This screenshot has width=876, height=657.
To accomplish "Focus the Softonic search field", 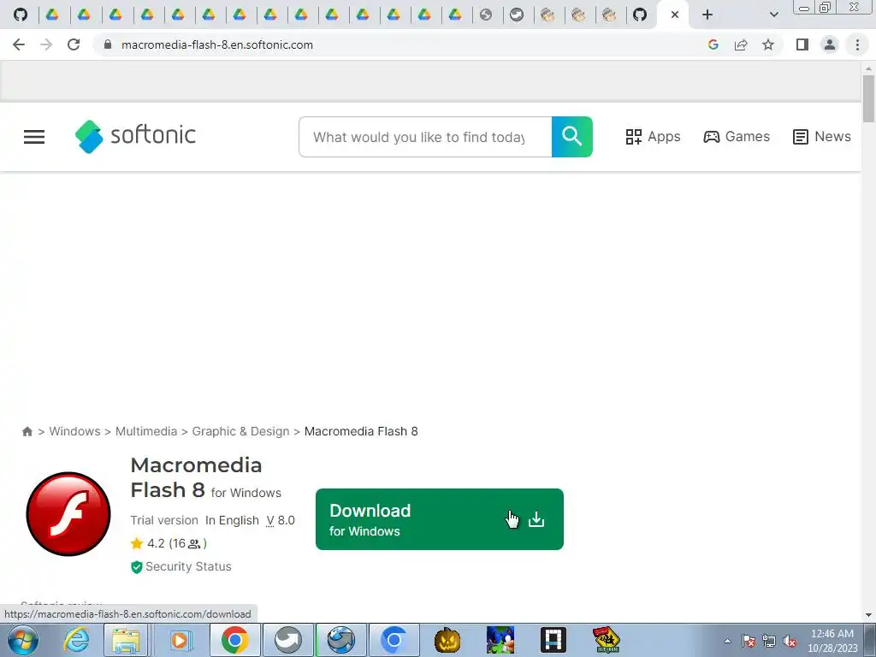I will pyautogui.click(x=425, y=137).
